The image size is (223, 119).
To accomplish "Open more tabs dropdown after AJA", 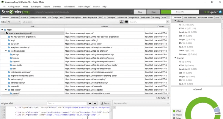I will [x=168, y=17].
